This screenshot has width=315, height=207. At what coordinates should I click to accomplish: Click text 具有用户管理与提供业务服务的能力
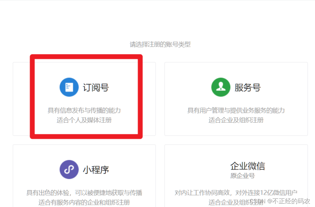pos(236,110)
